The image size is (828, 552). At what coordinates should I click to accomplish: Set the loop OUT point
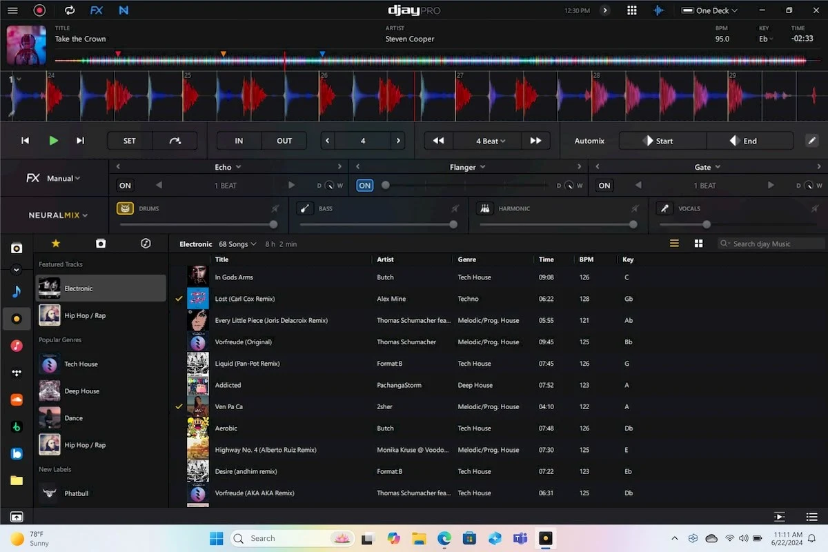tap(284, 141)
